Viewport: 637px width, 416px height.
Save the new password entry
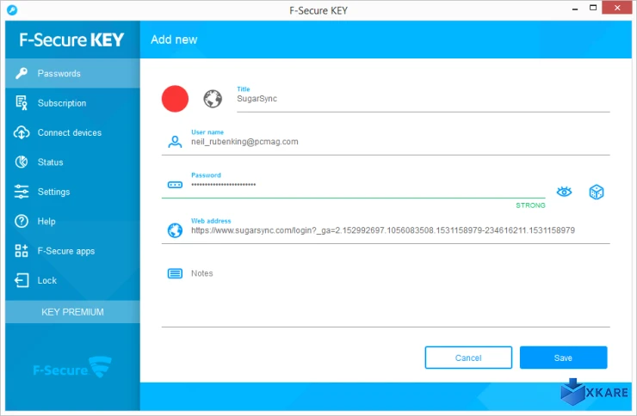[x=564, y=358]
